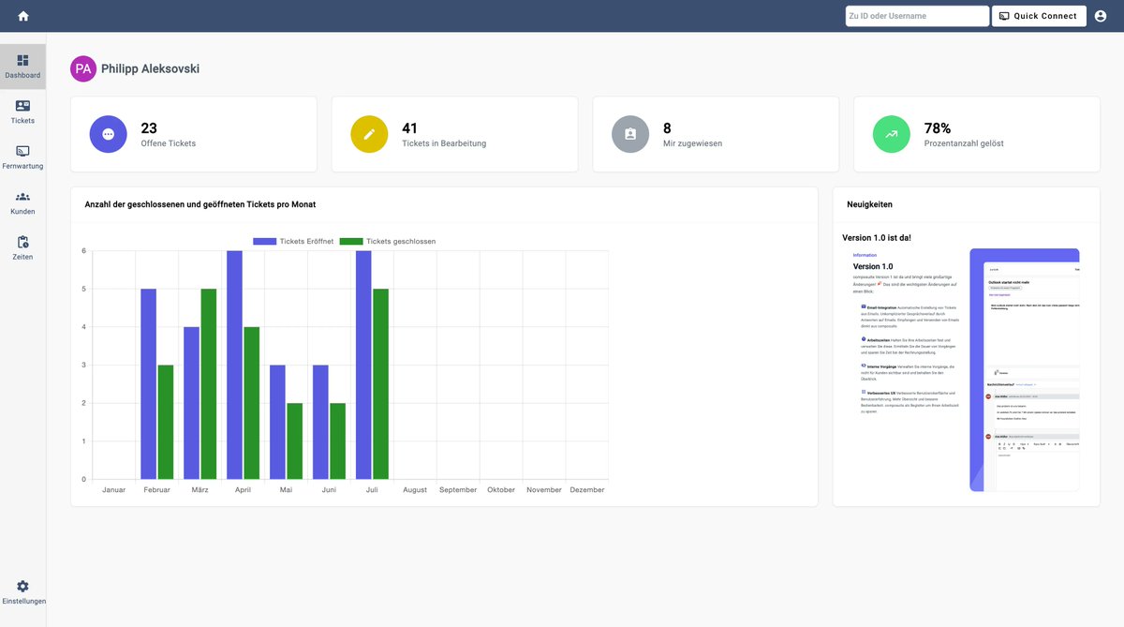The image size is (1124, 627).
Task: Click the 'Dezember' axis label
Action: [587, 490]
